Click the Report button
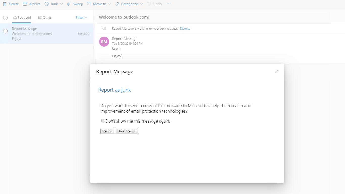 [x=107, y=131]
